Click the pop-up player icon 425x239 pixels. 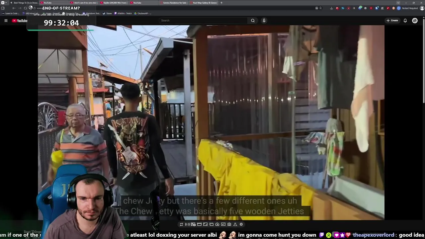click(211, 224)
